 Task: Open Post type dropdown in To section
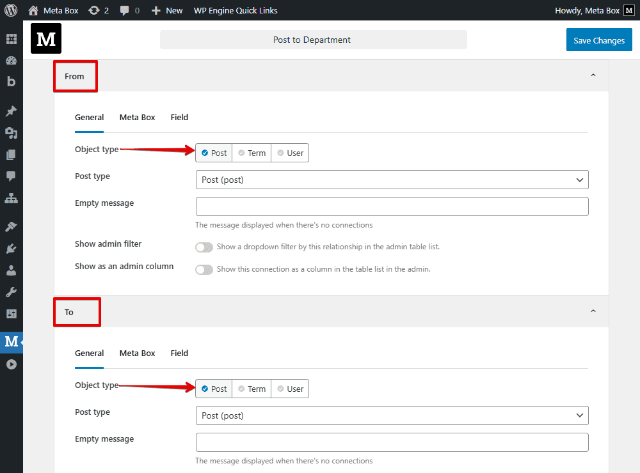click(x=392, y=415)
